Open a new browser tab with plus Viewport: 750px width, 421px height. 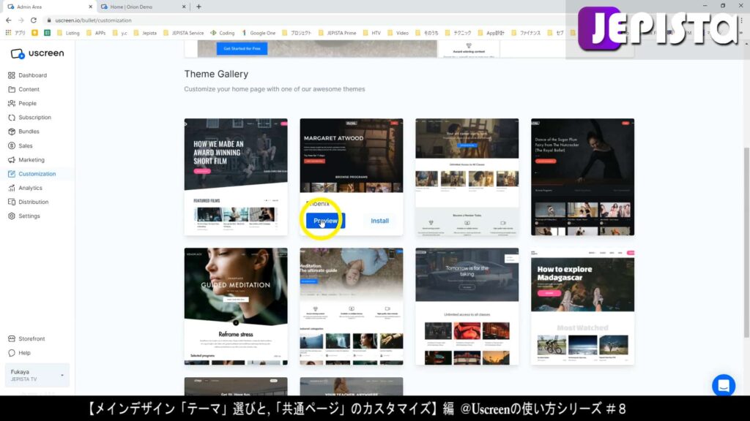[198, 7]
